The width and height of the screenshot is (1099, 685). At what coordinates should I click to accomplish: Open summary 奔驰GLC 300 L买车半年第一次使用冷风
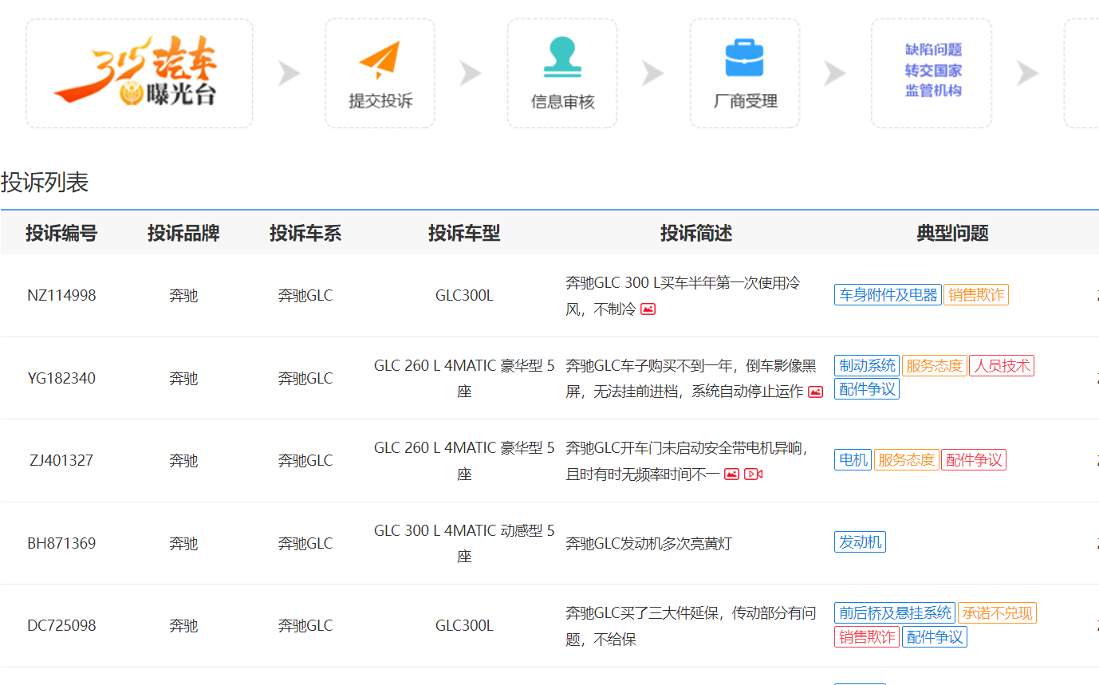point(683,296)
